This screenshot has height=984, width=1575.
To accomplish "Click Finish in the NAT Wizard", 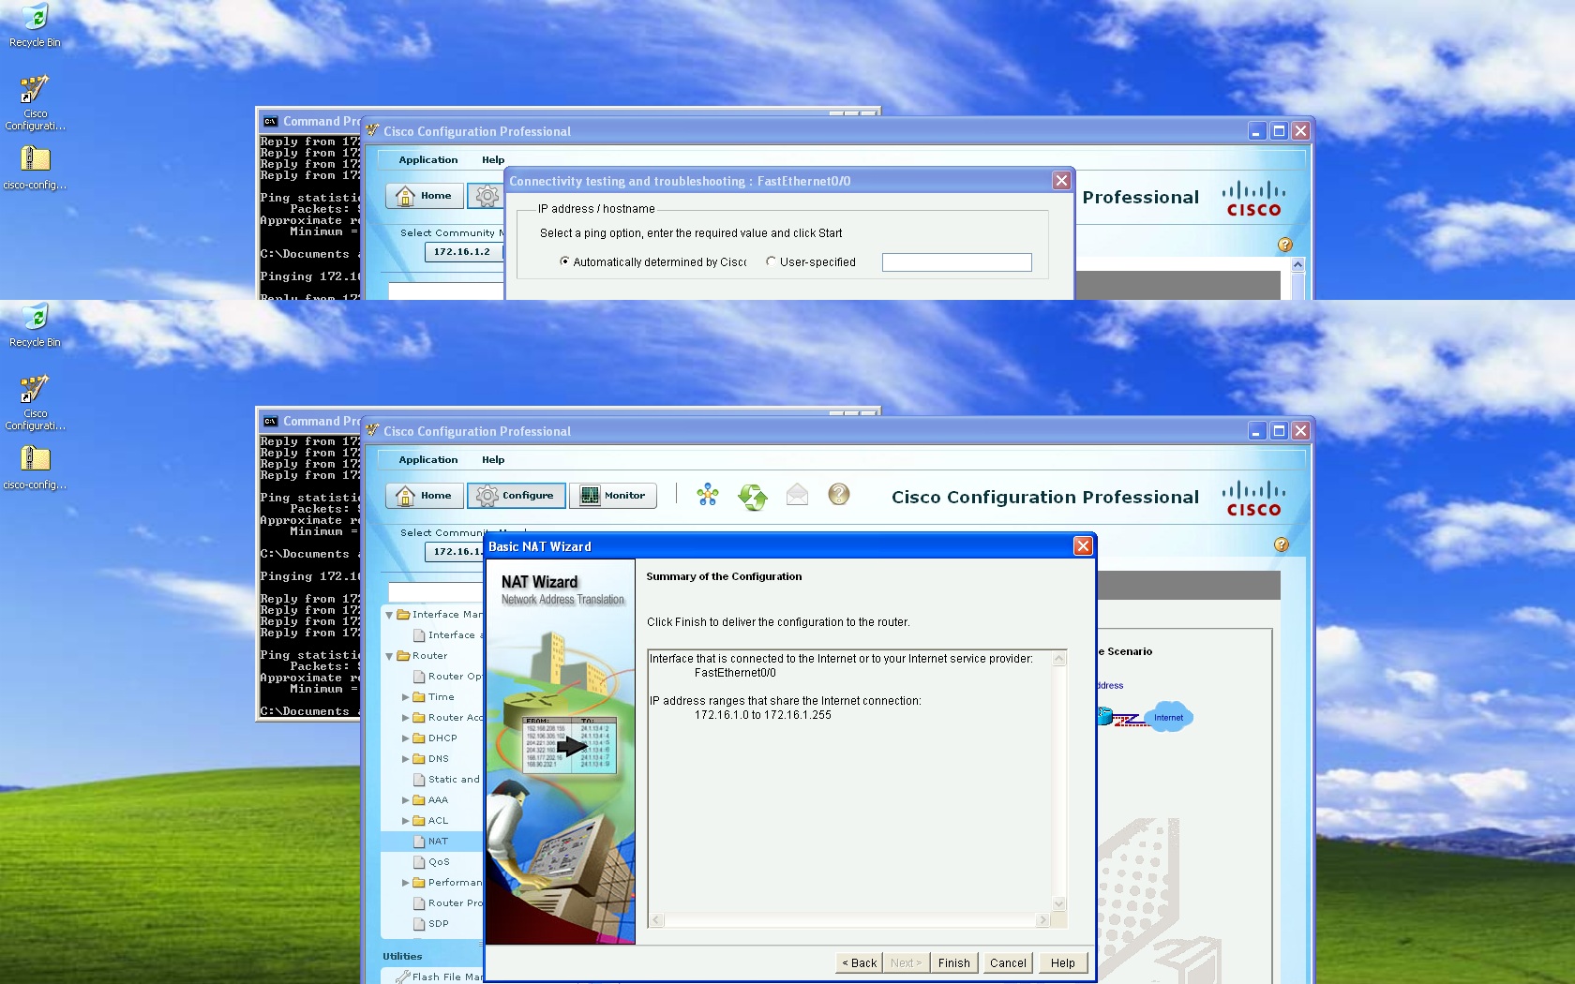I will (x=954, y=962).
